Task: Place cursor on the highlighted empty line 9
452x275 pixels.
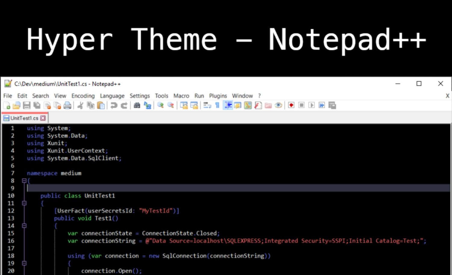Action: 238,188
